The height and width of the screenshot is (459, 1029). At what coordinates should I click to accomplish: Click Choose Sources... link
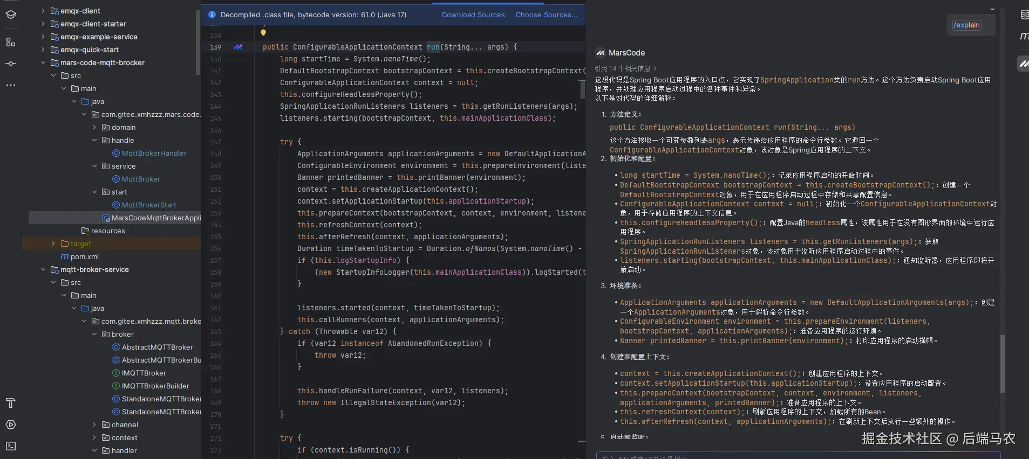(547, 15)
